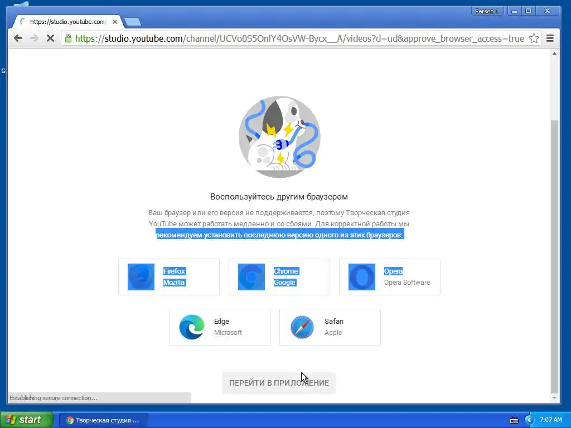Close the studio.youtube.com tab
571x428 pixels.
115,22
